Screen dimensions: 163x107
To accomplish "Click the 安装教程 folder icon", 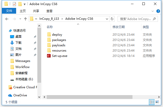I will [x=12, y=73].
